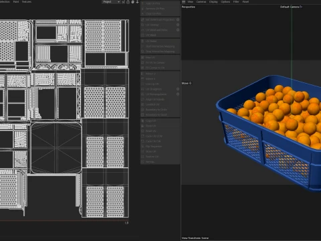Start Interactive Mapping
The height and width of the screenshot is (241, 321).
(160, 46)
